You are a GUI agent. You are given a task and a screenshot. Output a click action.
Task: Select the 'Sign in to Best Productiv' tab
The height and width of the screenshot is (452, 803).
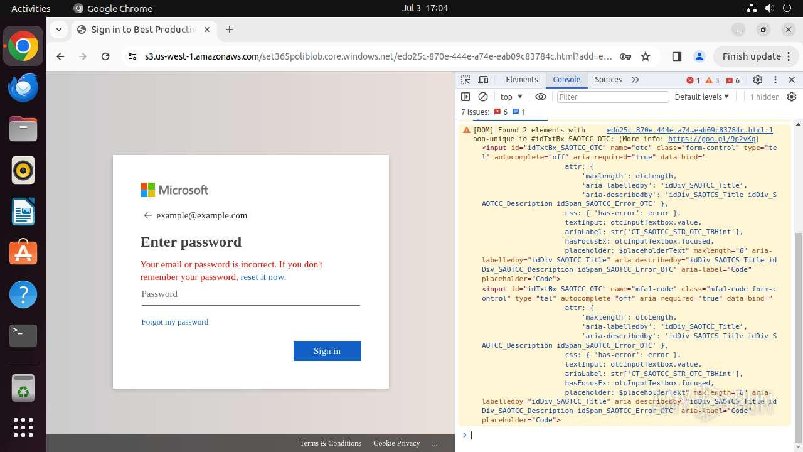pyautogui.click(x=144, y=30)
